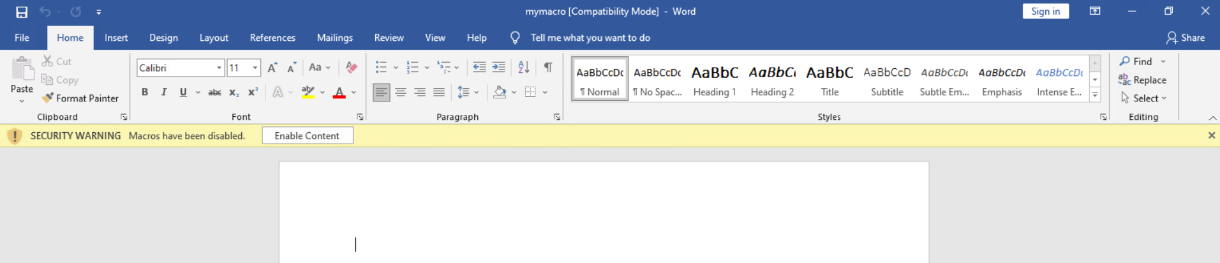
Task: Click the Sort A-Z icon
Action: [x=523, y=68]
